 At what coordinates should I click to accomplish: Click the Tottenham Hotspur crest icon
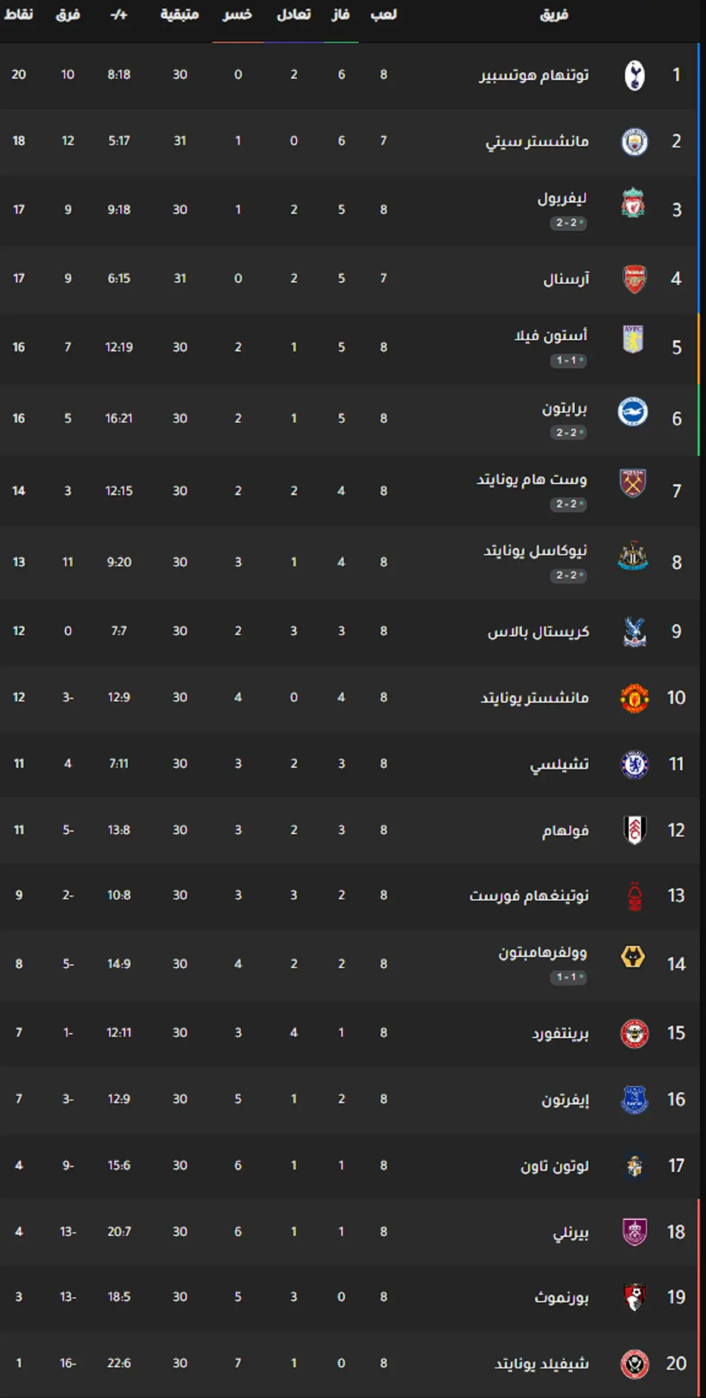tap(634, 75)
